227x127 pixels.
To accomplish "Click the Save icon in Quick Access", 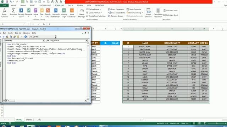I will (7, 1).
